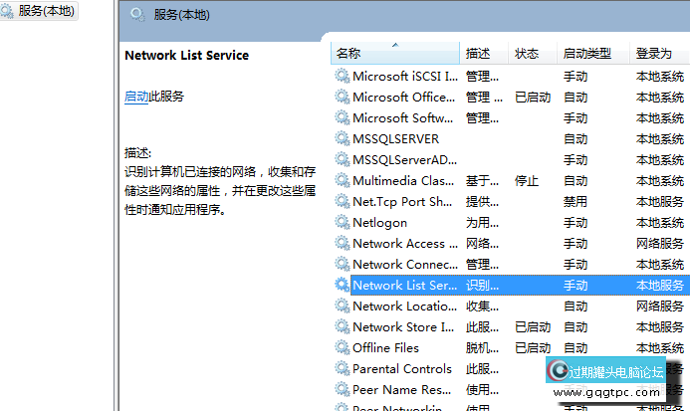
Task: Click gear icon of Network Connec... service
Action: point(342,264)
